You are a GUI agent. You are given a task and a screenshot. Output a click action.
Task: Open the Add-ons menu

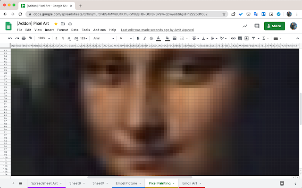100,30
